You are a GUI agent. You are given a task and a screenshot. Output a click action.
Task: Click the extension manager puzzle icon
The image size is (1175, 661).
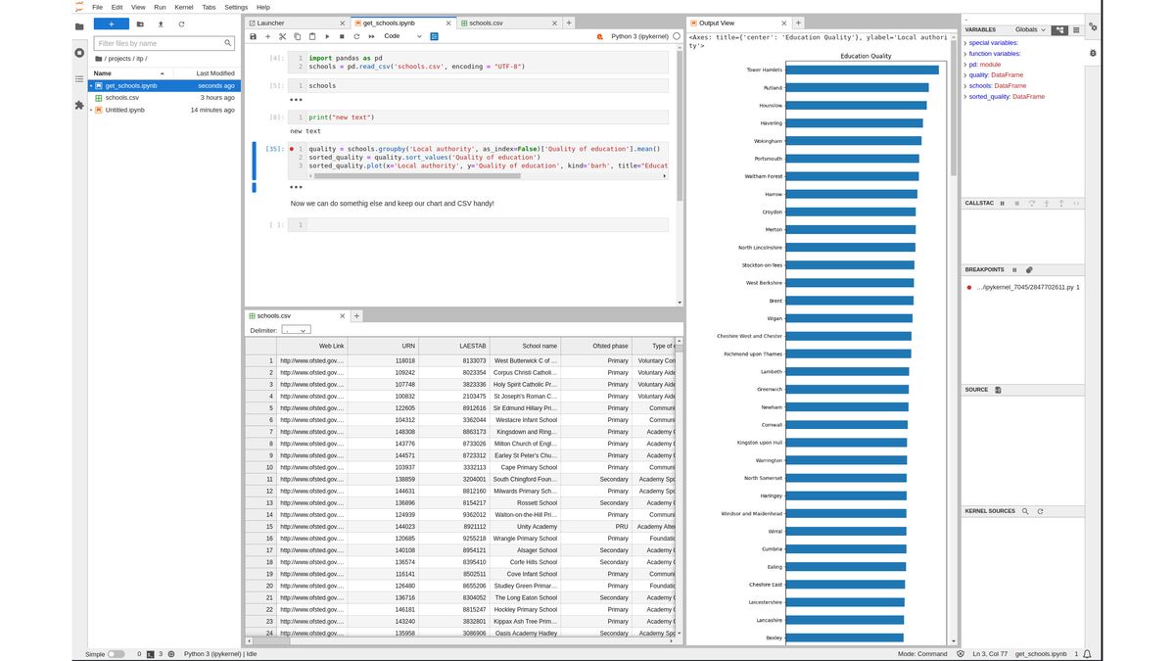(78, 103)
